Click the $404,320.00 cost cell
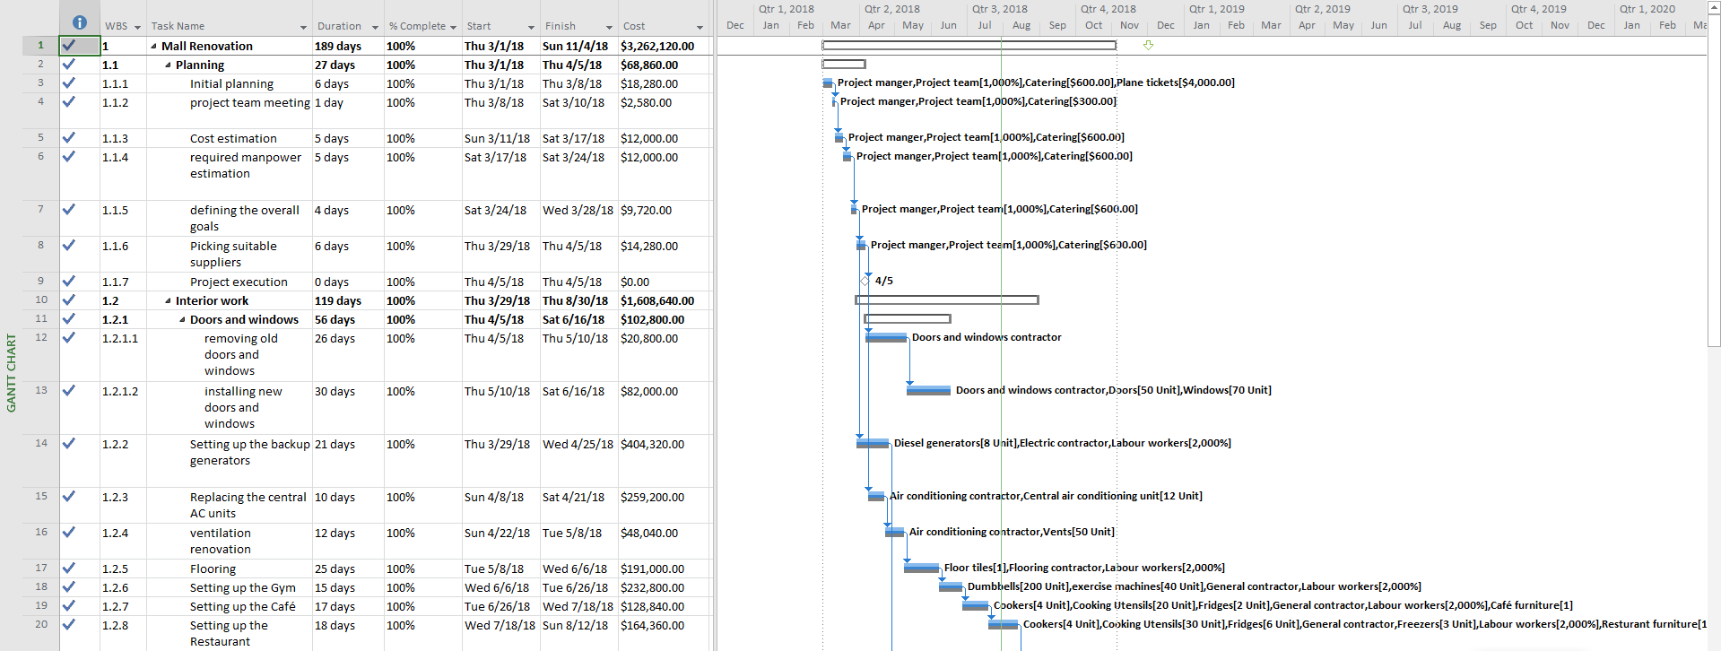 pyautogui.click(x=652, y=444)
